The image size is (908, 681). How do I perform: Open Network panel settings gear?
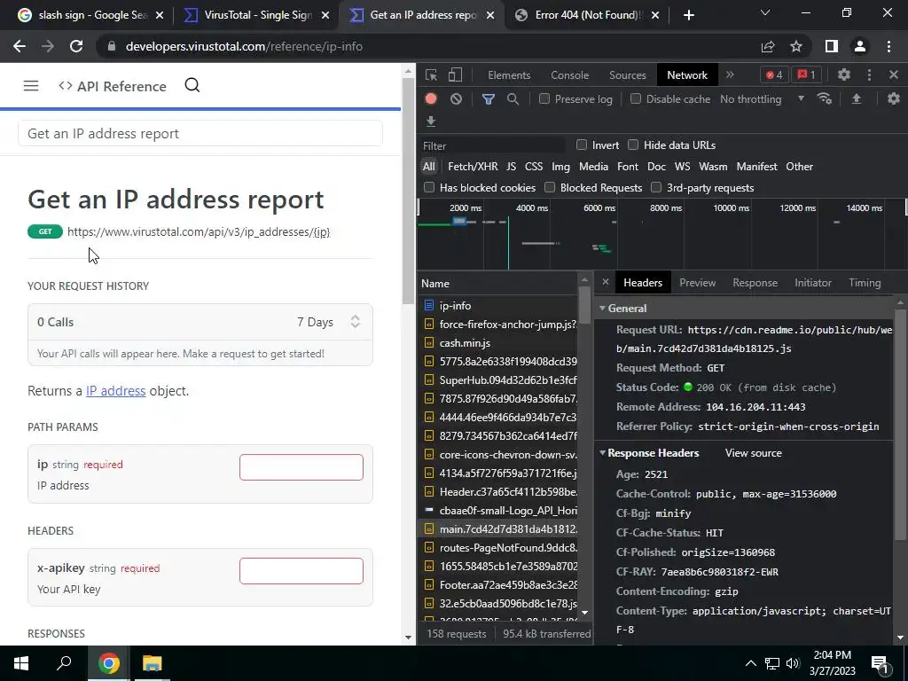[894, 98]
